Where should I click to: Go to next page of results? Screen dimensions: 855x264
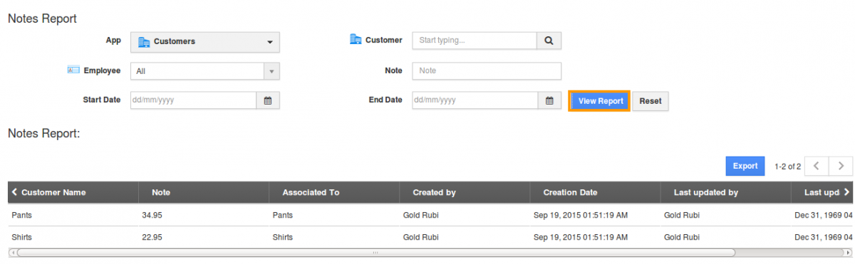pos(841,166)
